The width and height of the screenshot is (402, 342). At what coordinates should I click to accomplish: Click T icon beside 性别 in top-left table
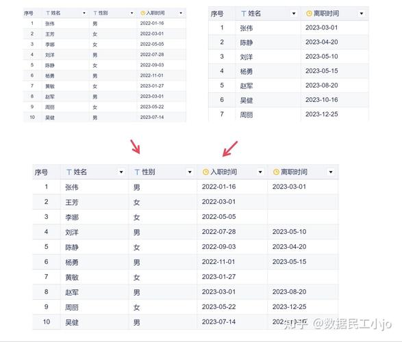point(95,13)
